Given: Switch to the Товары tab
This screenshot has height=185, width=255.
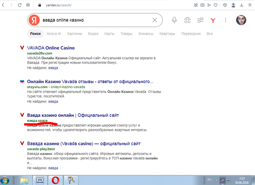Looking at the screenshot, I should click(126, 34).
